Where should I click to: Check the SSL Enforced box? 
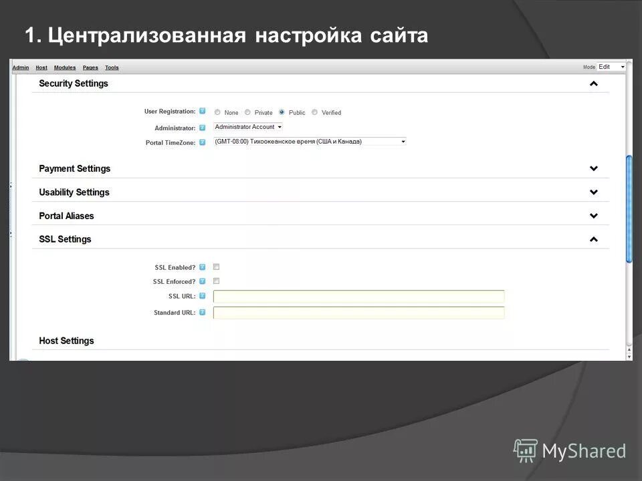click(x=215, y=281)
